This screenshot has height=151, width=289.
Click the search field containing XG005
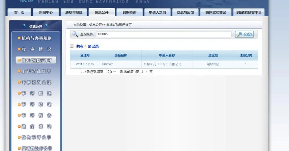tap(164, 34)
